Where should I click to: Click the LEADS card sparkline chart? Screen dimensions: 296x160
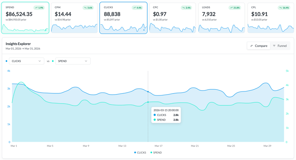tap(222, 29)
